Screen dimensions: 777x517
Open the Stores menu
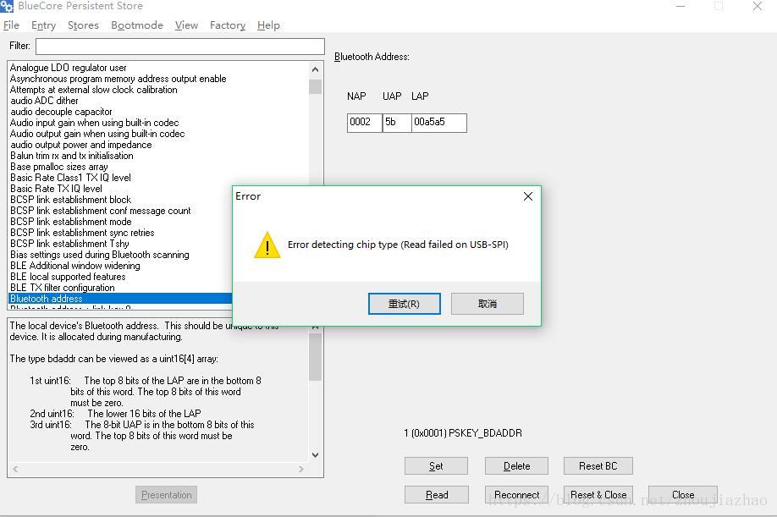point(83,25)
